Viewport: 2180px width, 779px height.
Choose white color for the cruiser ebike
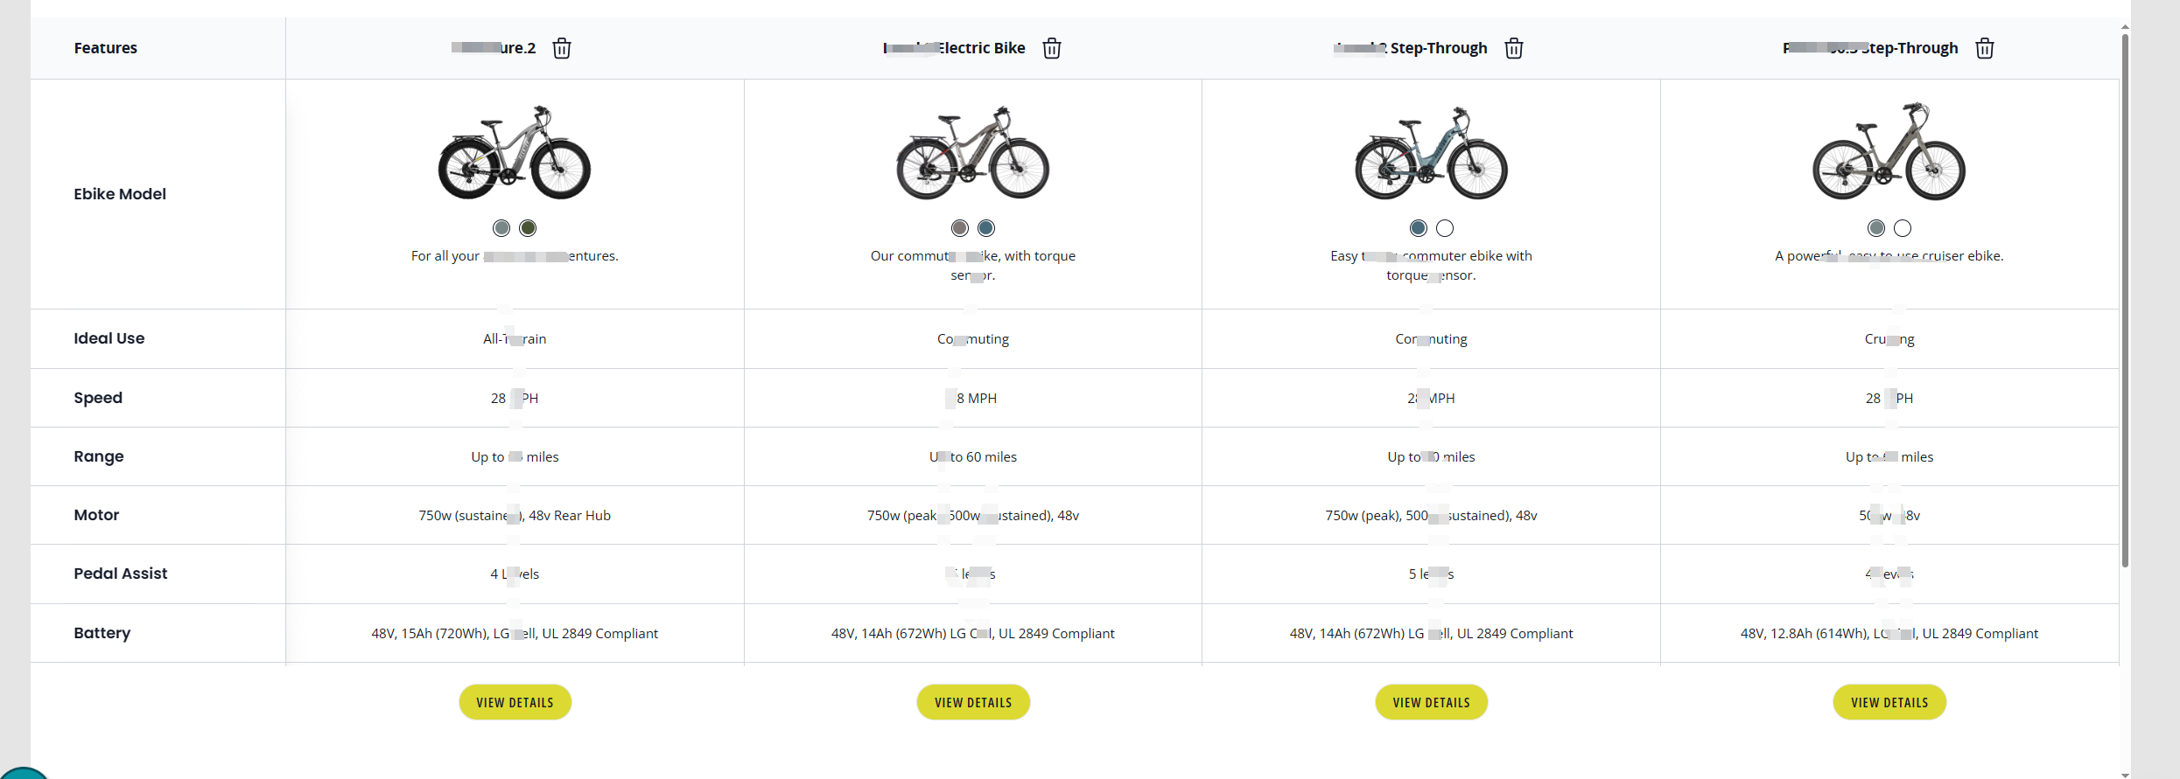click(x=1903, y=228)
